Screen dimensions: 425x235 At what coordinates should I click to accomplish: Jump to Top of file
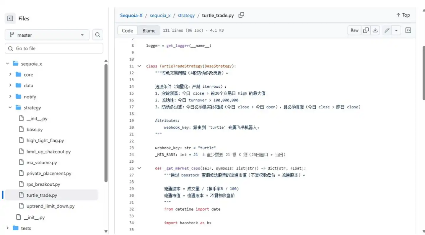tap(403, 15)
